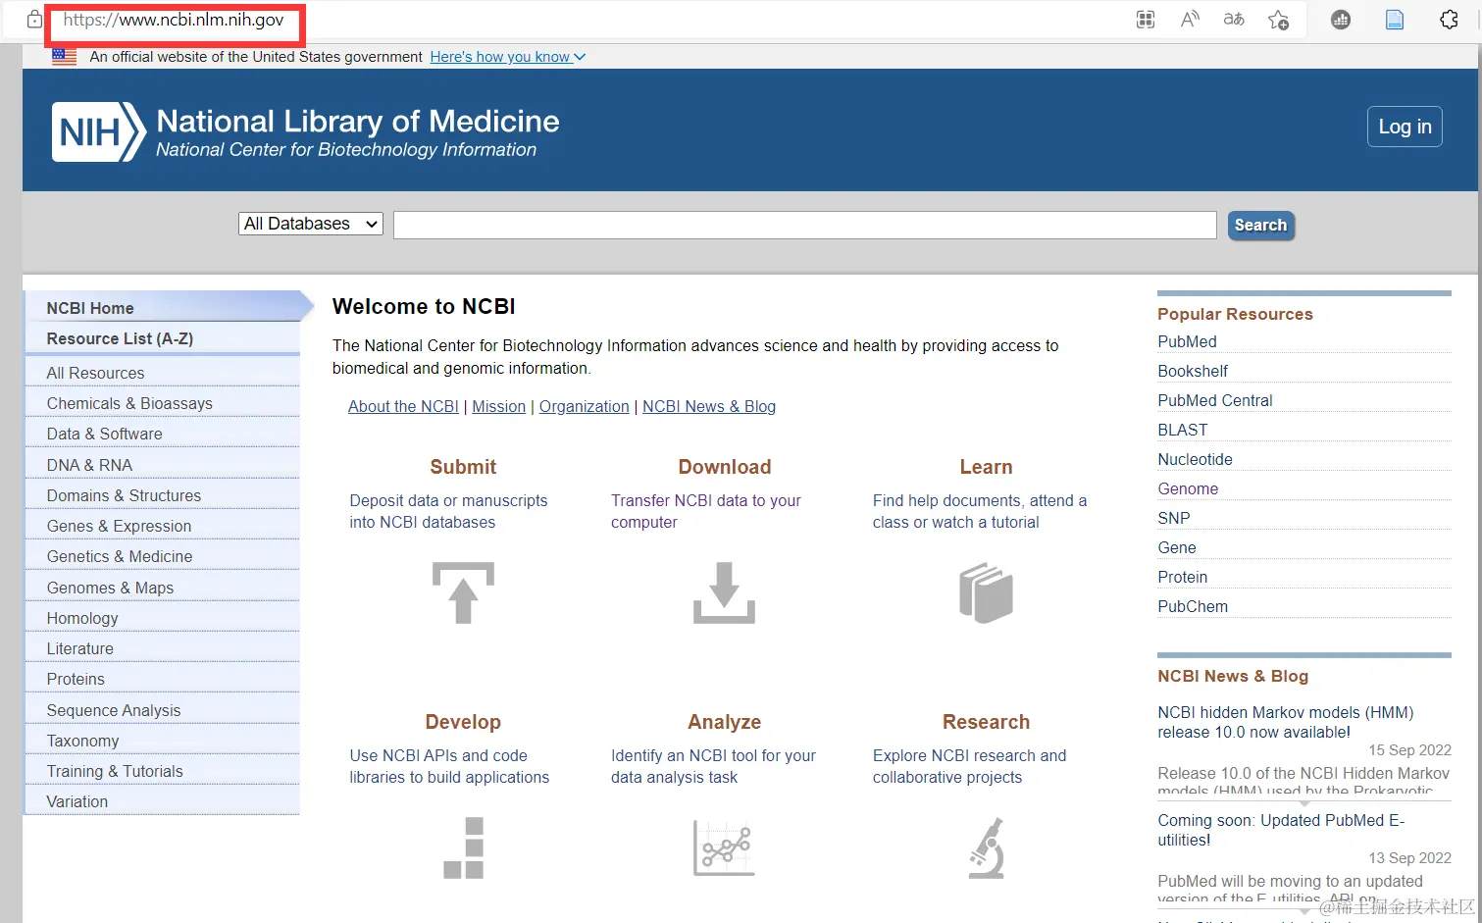Open DNA & RNA sidebar item
The image size is (1482, 923).
click(162, 465)
